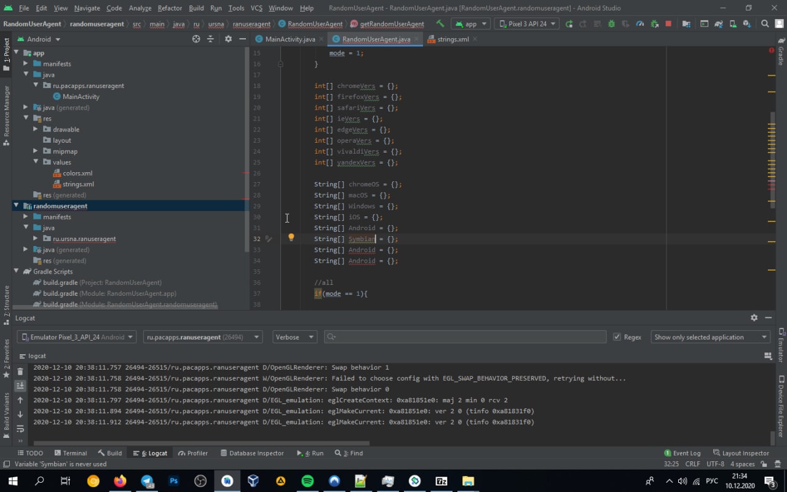This screenshot has height=492, width=787.
Task: Sync Project with Gradle Files icon
Action: point(719,24)
